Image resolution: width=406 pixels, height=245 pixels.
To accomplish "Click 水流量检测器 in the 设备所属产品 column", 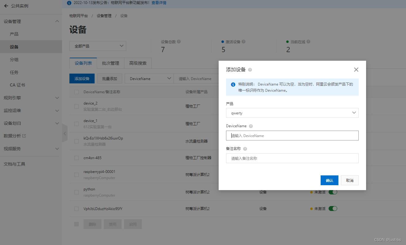I will 197,141.
